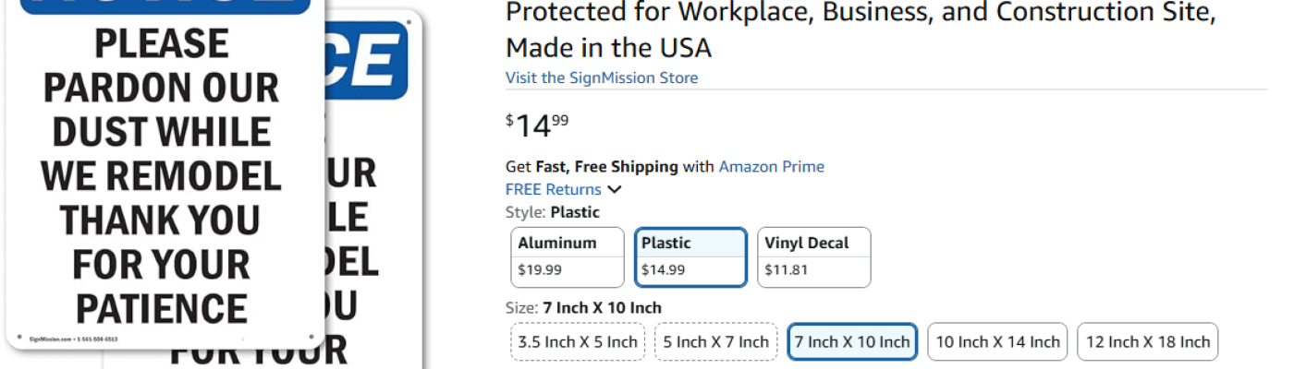Click the Get Fast, Free Shipping text

tap(592, 167)
